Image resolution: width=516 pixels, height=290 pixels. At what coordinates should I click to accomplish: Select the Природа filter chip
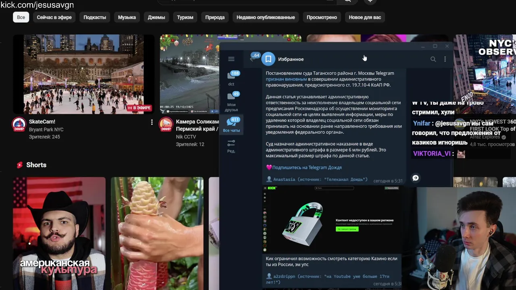click(215, 17)
